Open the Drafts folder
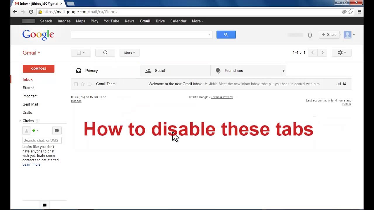The height and width of the screenshot is (210, 374). 27,113
